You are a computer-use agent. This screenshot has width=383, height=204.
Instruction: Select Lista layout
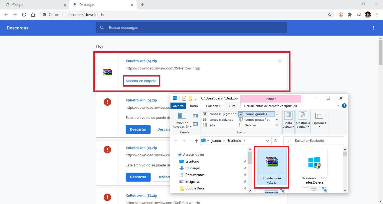209,125
